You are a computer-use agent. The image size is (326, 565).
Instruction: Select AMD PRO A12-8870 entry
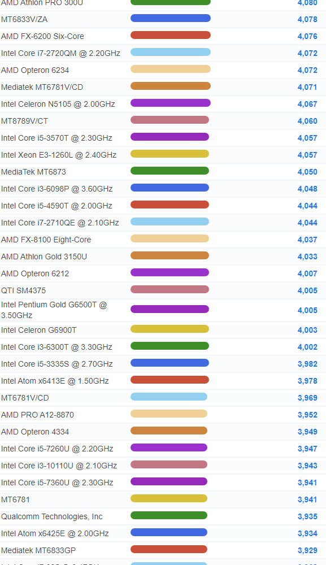[37, 415]
